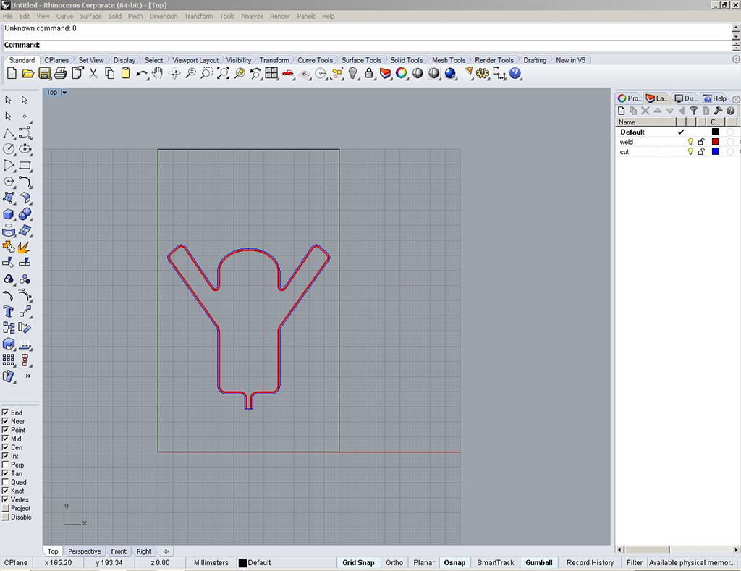This screenshot has width=741, height=571.
Task: Click the Zoom Extents icon
Action: [x=223, y=73]
